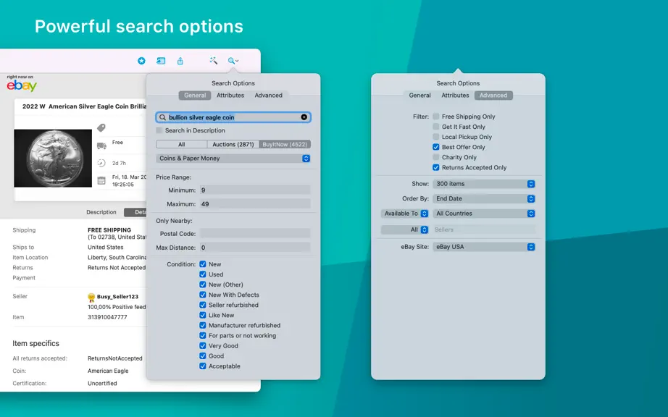Screen dimensions: 668x417
Task: Enable Search in Description checkbox
Action: pos(159,130)
